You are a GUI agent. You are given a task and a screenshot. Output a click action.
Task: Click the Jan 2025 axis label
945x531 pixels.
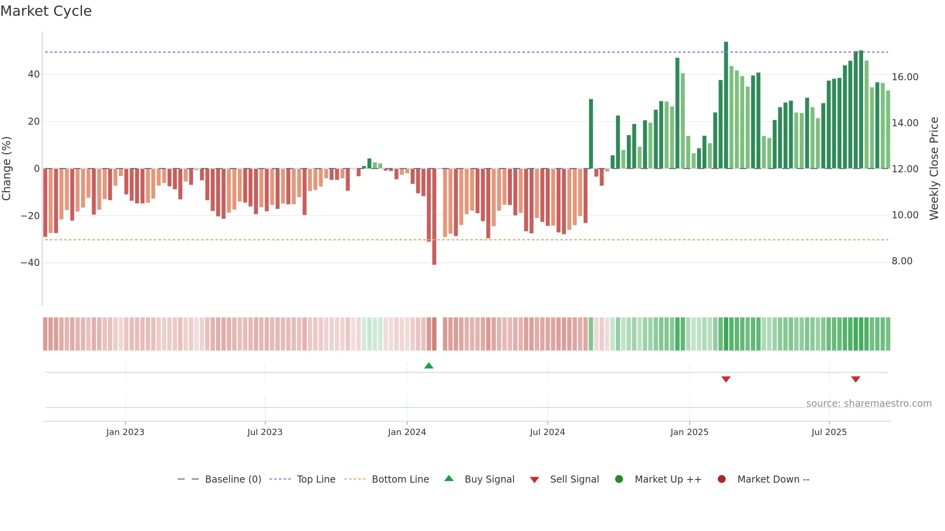(689, 432)
